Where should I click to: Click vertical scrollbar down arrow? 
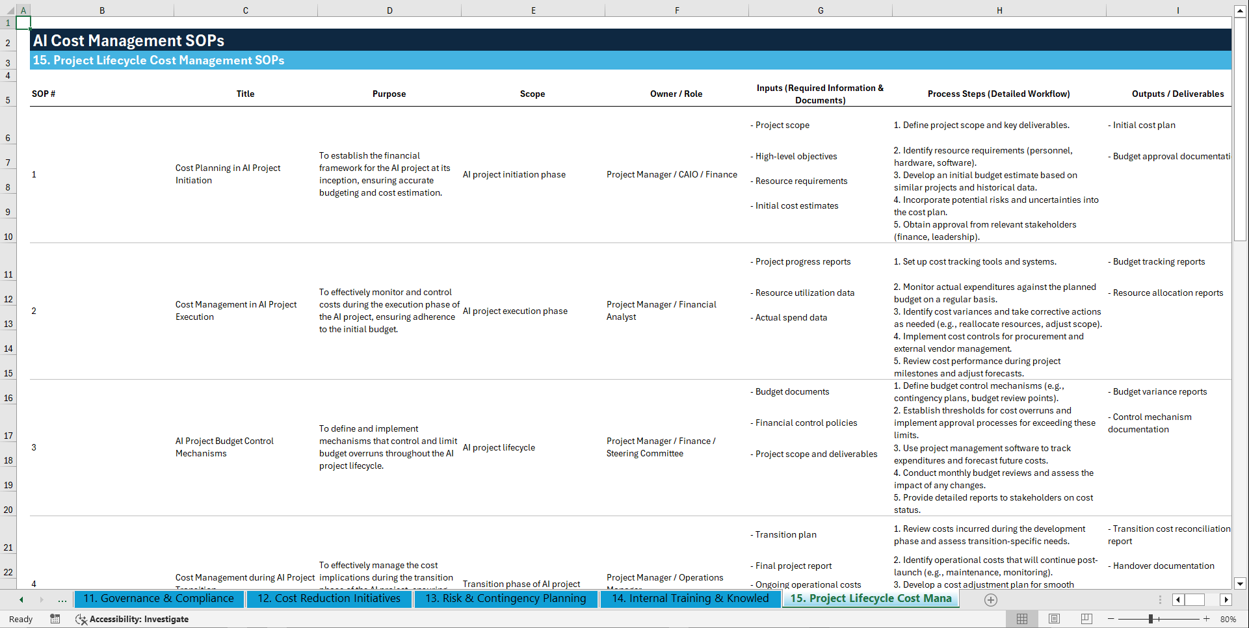click(1241, 584)
